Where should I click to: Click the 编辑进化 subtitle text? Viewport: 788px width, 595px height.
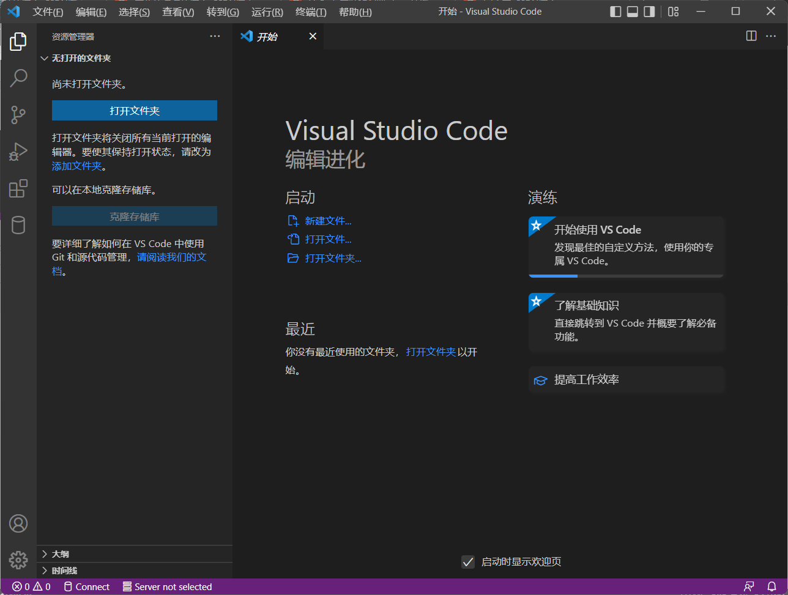(325, 160)
